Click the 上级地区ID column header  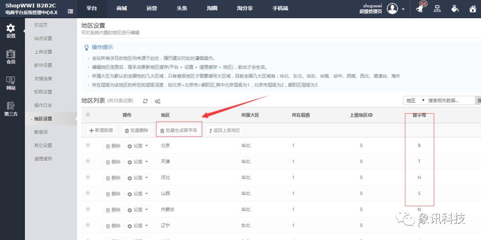(x=361, y=115)
